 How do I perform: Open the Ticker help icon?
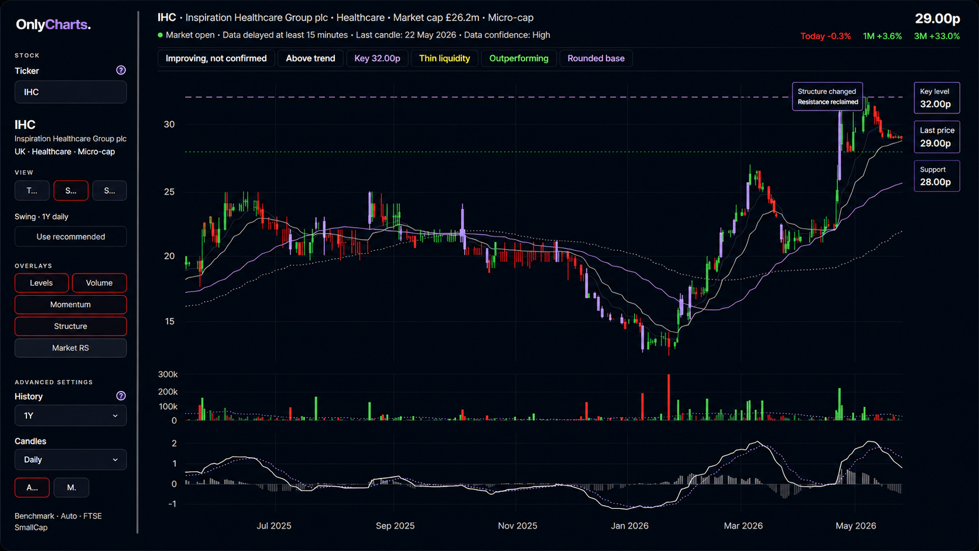tap(121, 70)
